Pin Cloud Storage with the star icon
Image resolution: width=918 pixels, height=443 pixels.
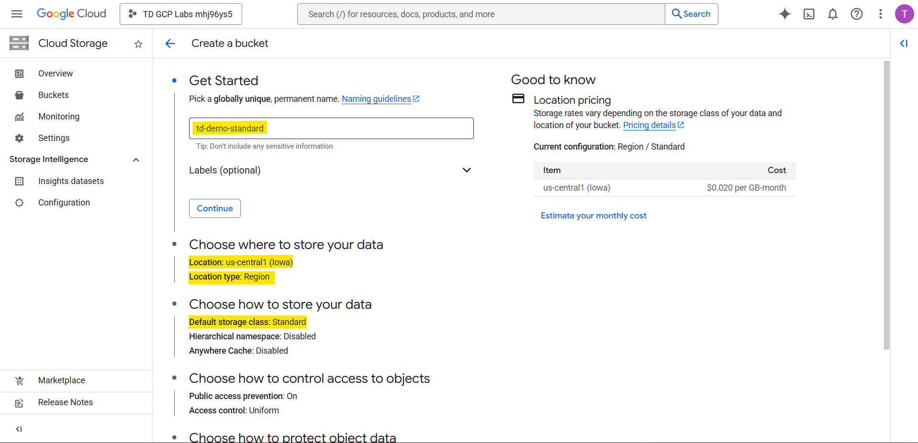(x=138, y=44)
